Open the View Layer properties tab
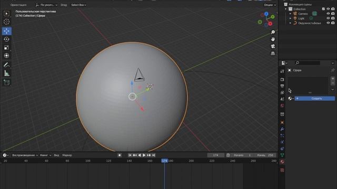 [282, 92]
